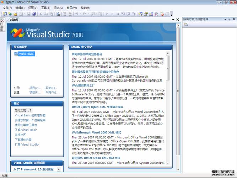Open the Properties Window toolbar icon

(x=146, y=14)
